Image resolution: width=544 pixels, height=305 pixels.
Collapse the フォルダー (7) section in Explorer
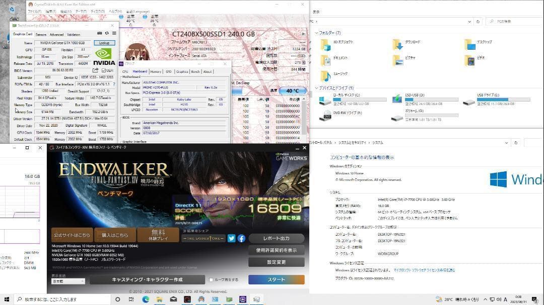pyautogui.click(x=316, y=33)
